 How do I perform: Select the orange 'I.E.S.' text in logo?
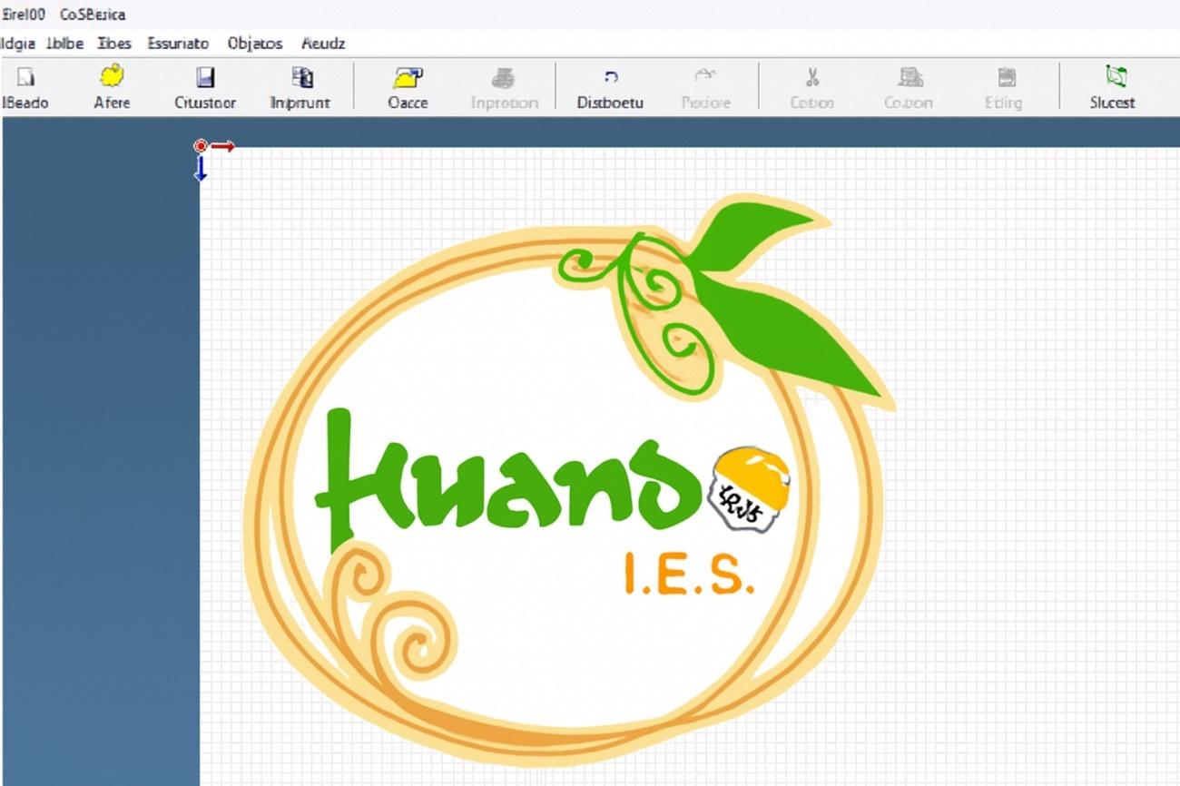689,575
